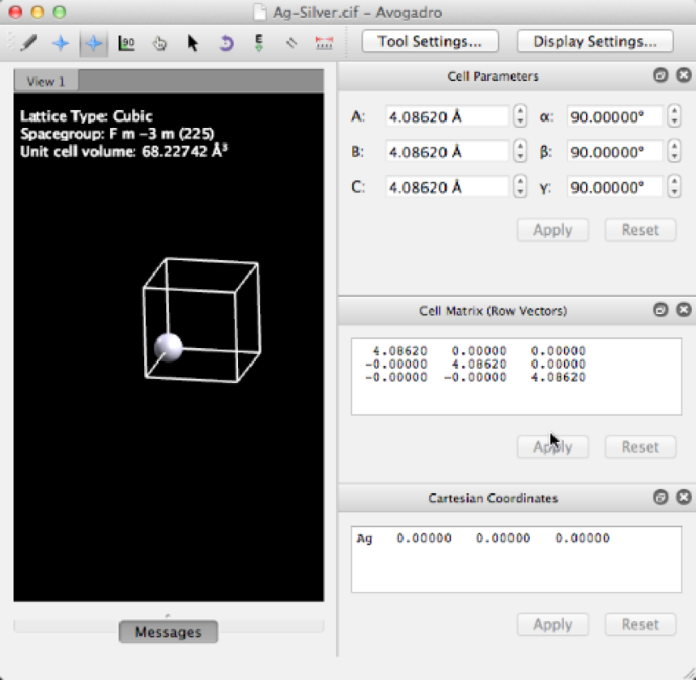
Task: Select the Draw pencil tool
Action: pyautogui.click(x=28, y=43)
